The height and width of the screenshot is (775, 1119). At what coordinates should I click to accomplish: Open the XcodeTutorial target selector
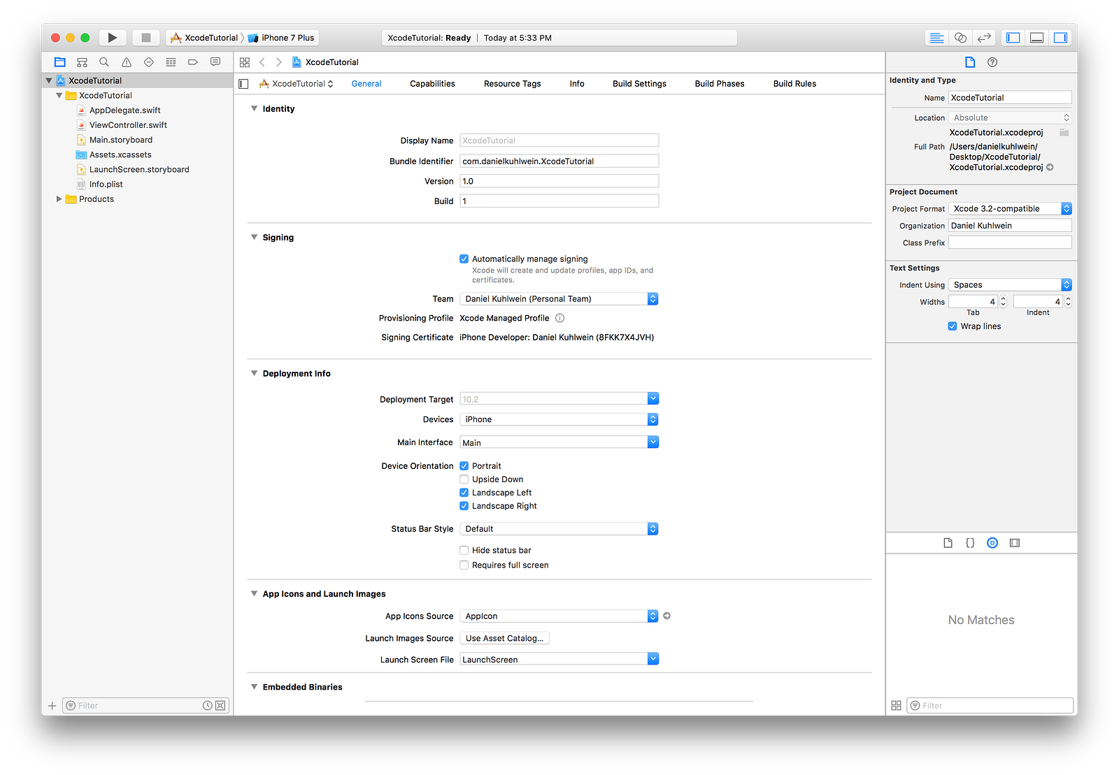pos(297,84)
